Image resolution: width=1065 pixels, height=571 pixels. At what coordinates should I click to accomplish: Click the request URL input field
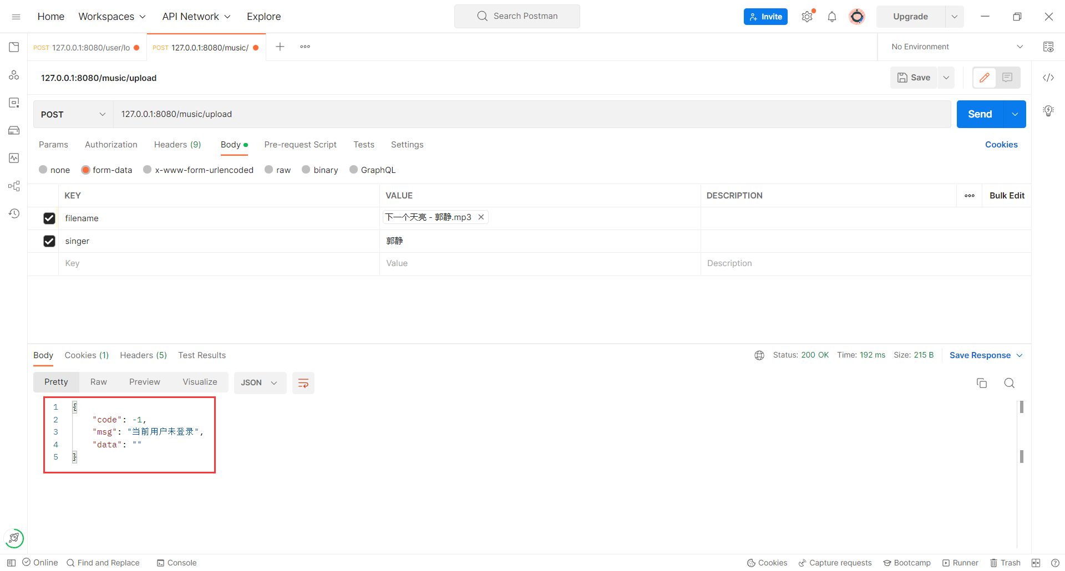[532, 114]
